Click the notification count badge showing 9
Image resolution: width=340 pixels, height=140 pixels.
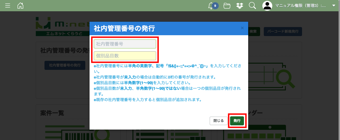pyautogui.click(x=215, y=6)
